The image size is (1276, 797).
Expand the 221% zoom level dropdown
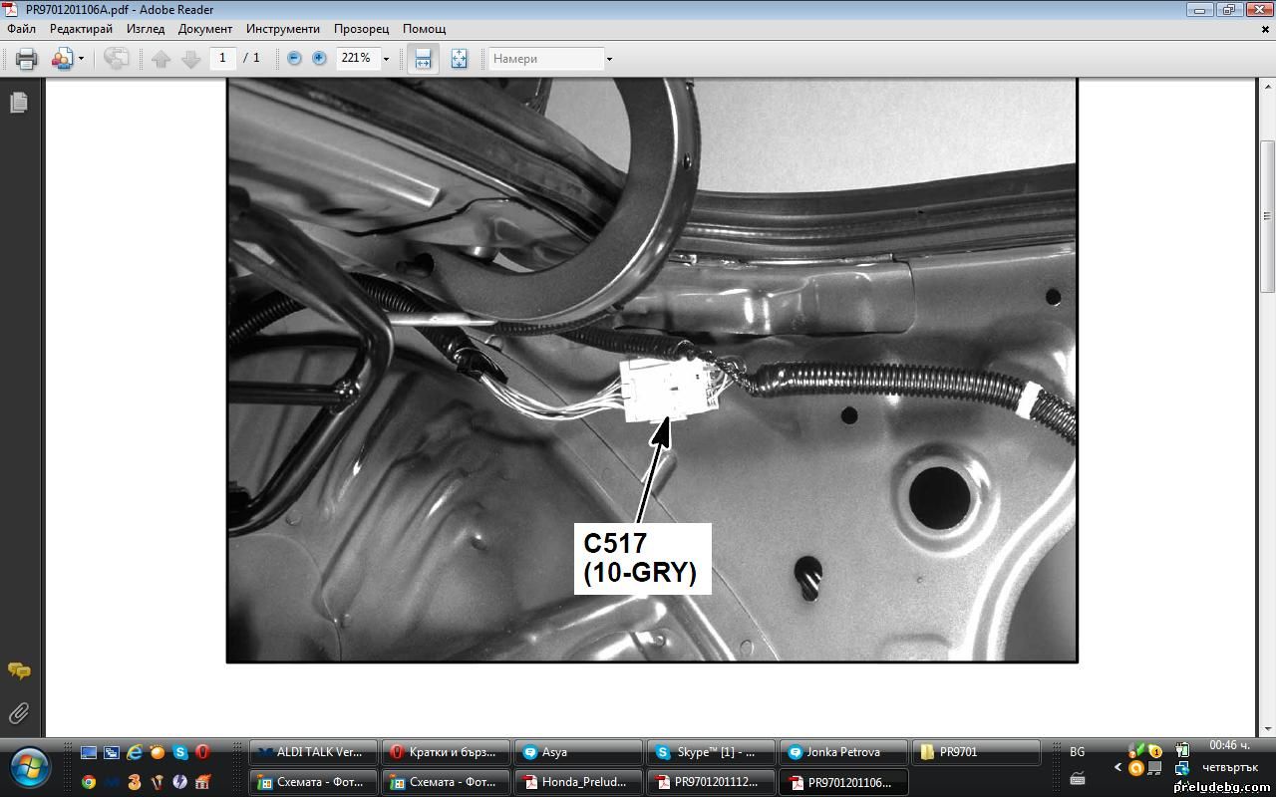[386, 59]
